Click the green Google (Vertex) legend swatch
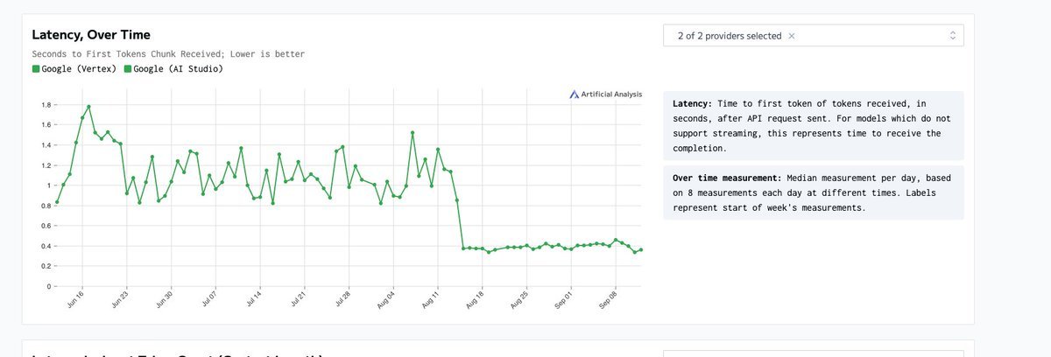The image size is (1051, 357). (x=36, y=69)
